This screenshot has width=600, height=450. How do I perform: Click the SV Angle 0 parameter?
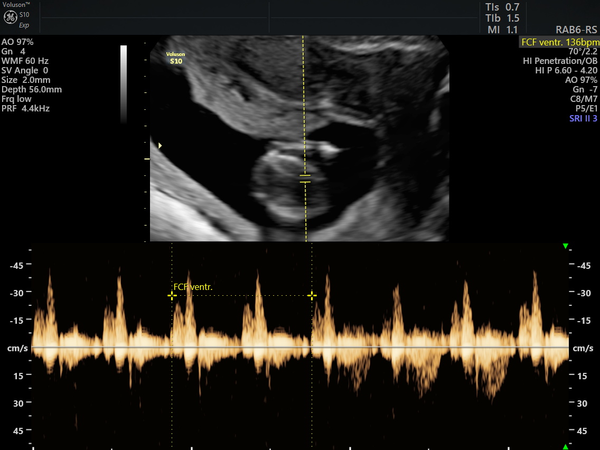pyautogui.click(x=25, y=70)
